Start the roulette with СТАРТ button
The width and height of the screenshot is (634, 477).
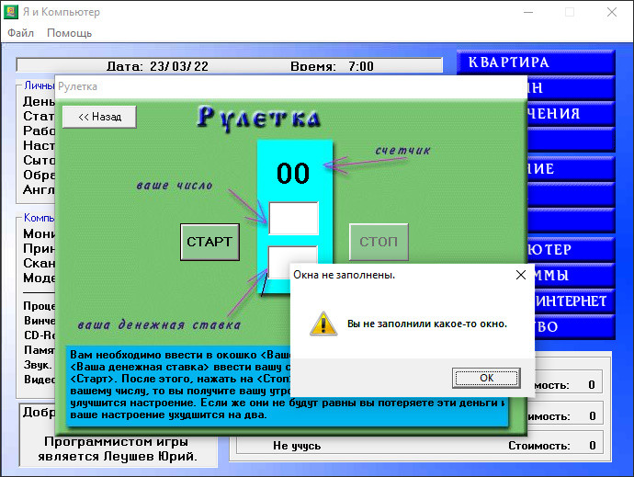pos(209,242)
